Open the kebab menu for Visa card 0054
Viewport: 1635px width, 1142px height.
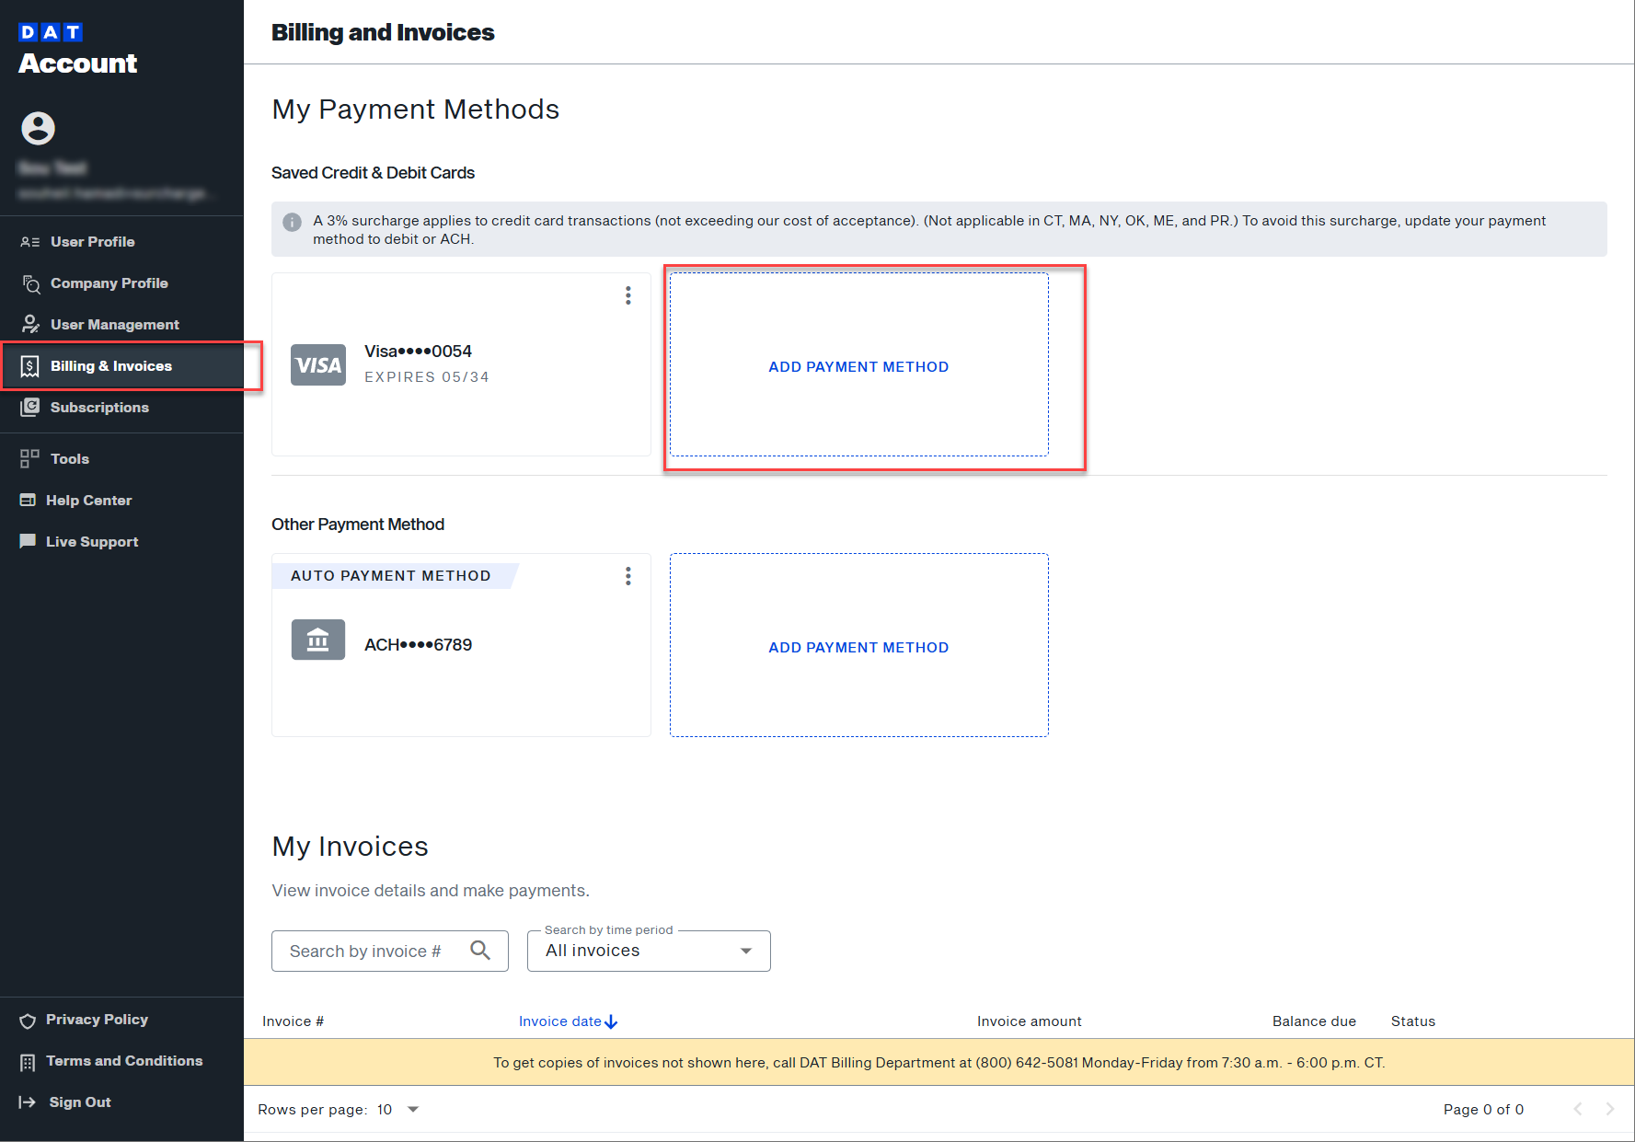(x=628, y=295)
